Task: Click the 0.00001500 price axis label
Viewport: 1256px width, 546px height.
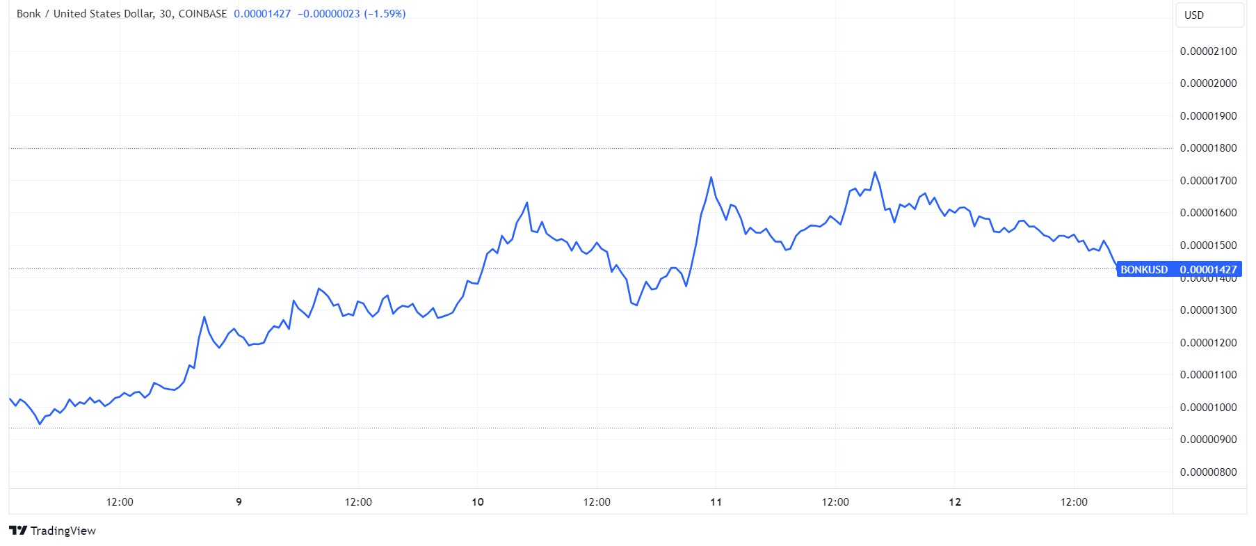Action: click(1208, 246)
